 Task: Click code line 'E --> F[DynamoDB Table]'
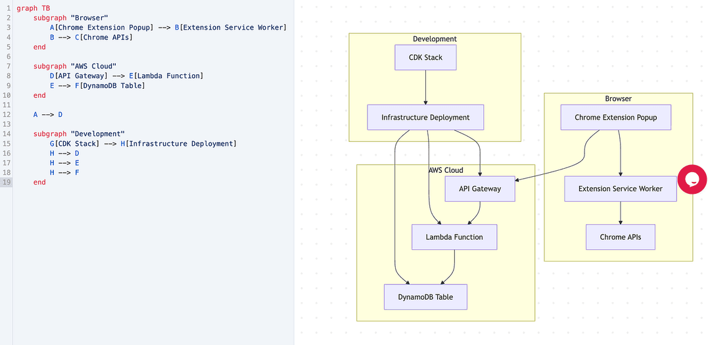pyautogui.click(x=97, y=85)
